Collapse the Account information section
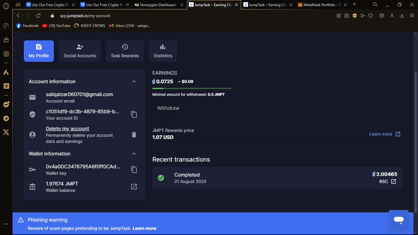Viewport: 418px width, 235px height. click(134, 81)
